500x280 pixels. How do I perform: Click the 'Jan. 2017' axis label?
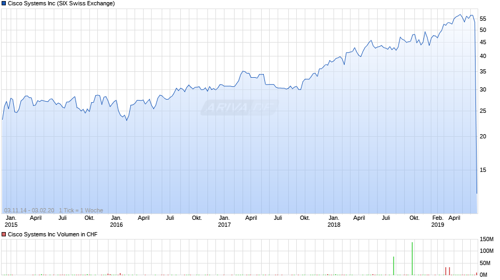pyautogui.click(x=224, y=221)
